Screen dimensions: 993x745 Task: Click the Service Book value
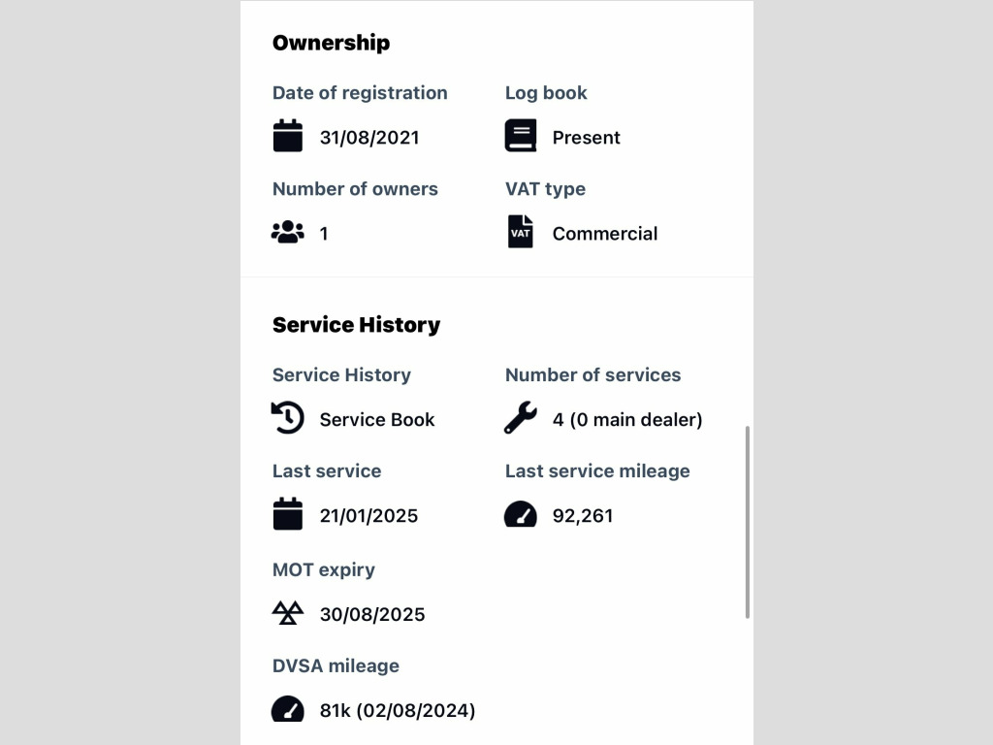pyautogui.click(x=377, y=419)
